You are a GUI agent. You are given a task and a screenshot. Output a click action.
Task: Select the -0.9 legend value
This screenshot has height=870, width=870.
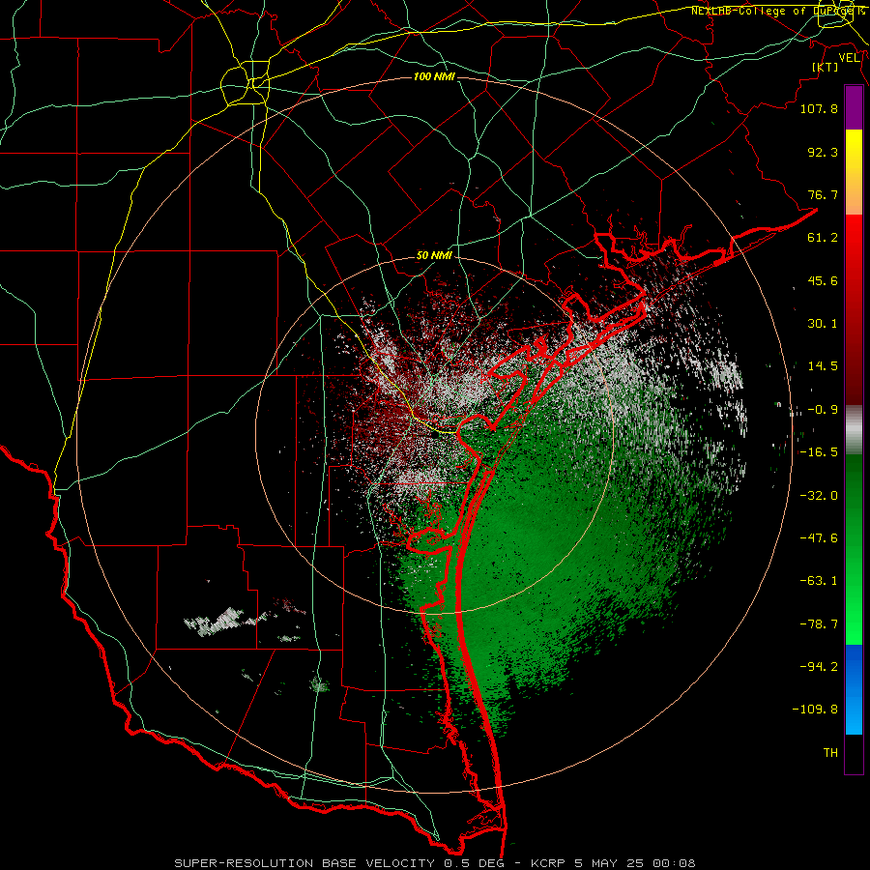click(823, 410)
